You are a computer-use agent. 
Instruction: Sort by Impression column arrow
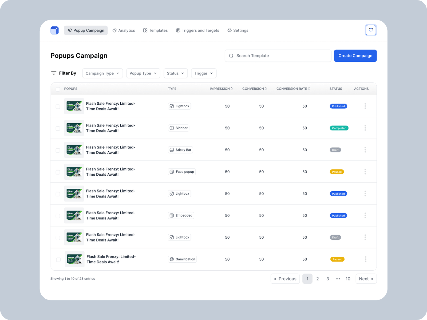[232, 89]
